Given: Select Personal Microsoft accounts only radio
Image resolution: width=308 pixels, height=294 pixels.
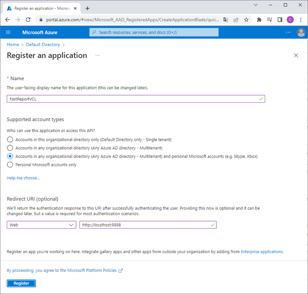Looking at the screenshot, I should (x=10, y=165).
